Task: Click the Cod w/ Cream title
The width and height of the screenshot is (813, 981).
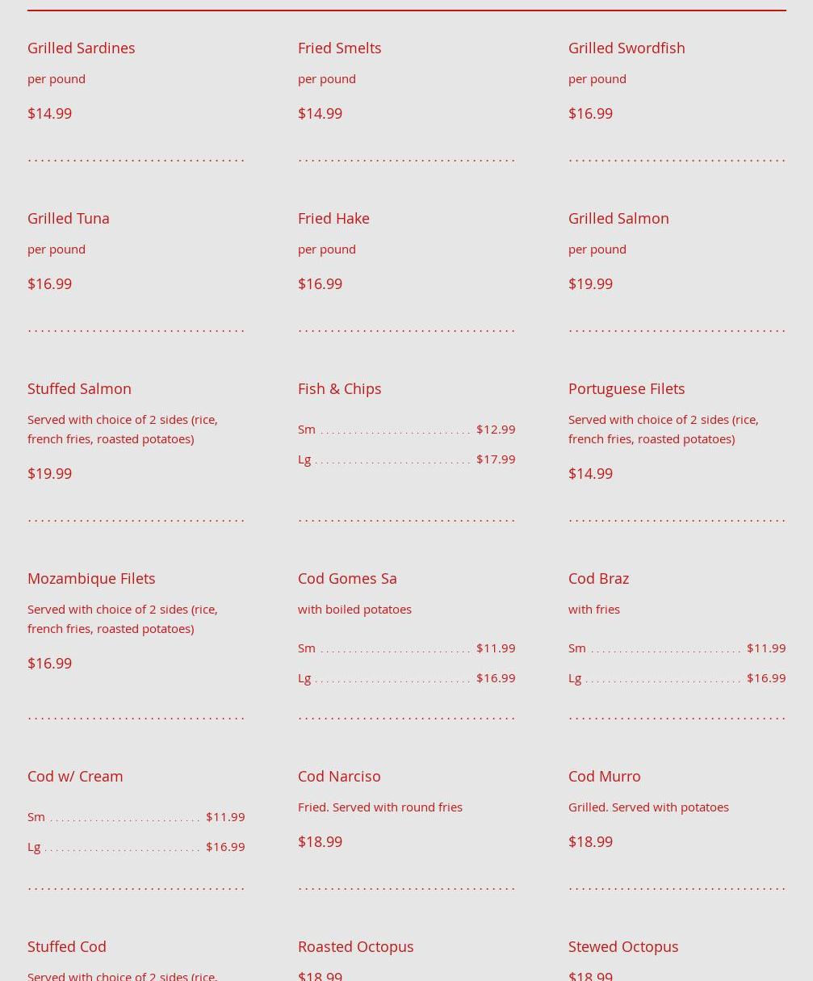Action: coord(74,776)
